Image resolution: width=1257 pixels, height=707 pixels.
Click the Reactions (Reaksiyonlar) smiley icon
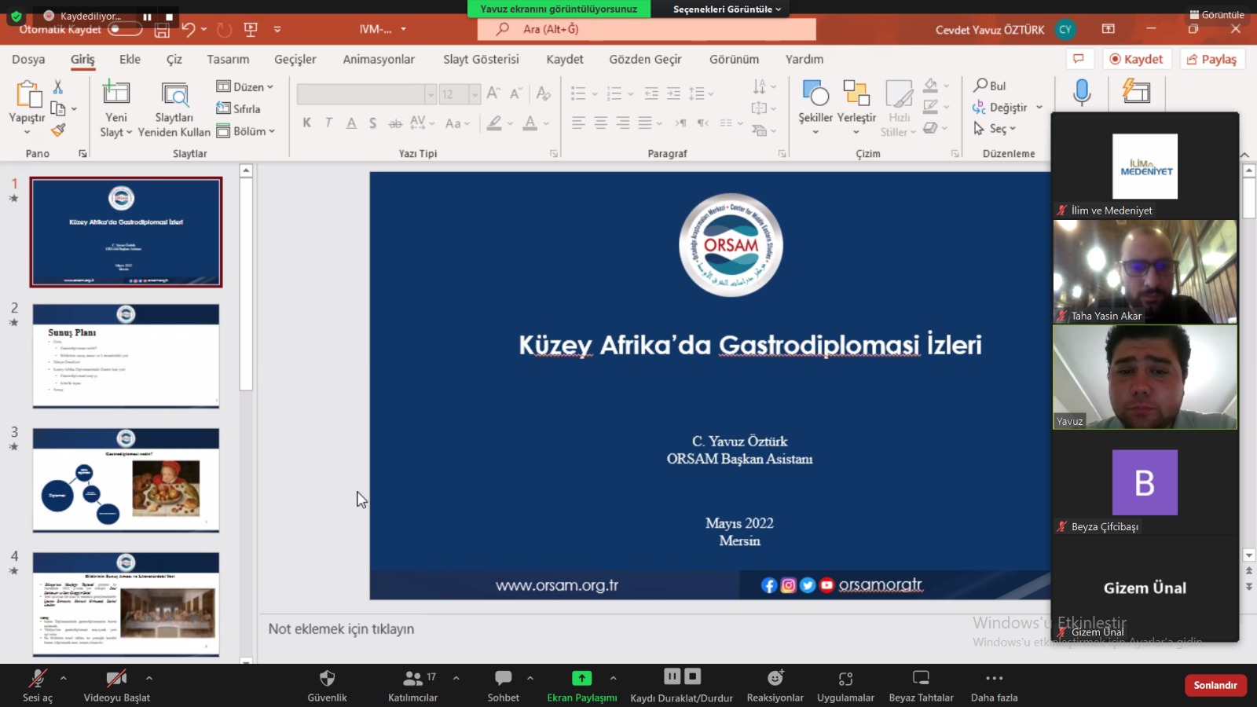(775, 677)
